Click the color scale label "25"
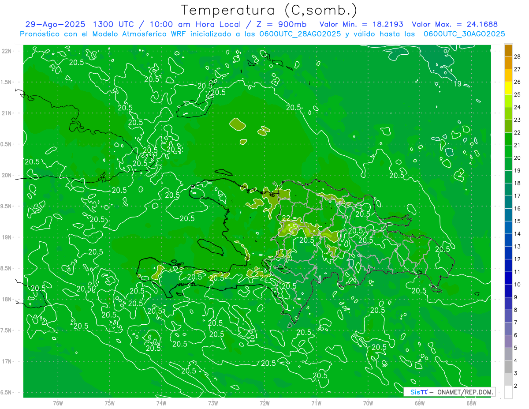 tap(518, 94)
